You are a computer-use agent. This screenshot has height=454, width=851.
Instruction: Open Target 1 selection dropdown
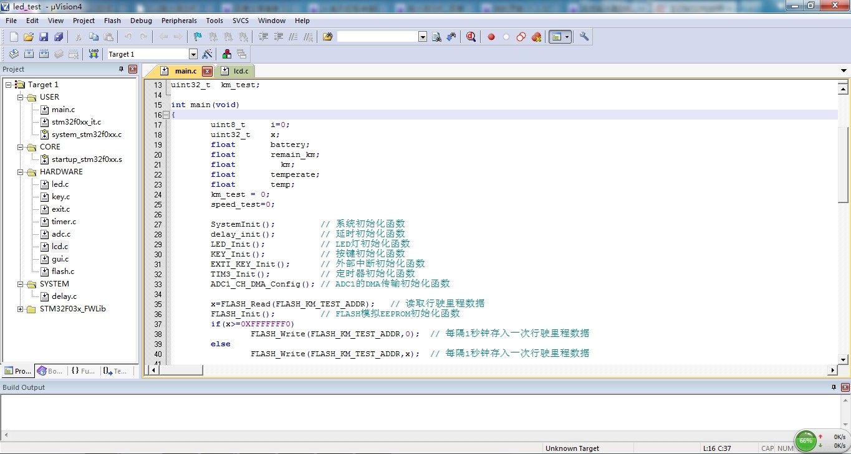pos(193,54)
